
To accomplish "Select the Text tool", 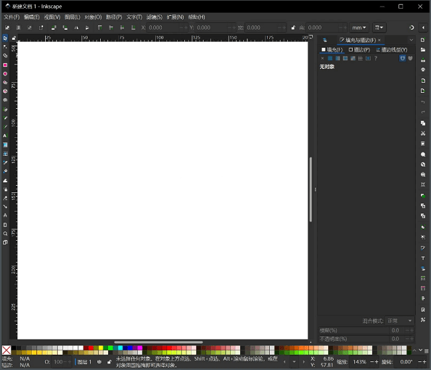I will [5, 135].
